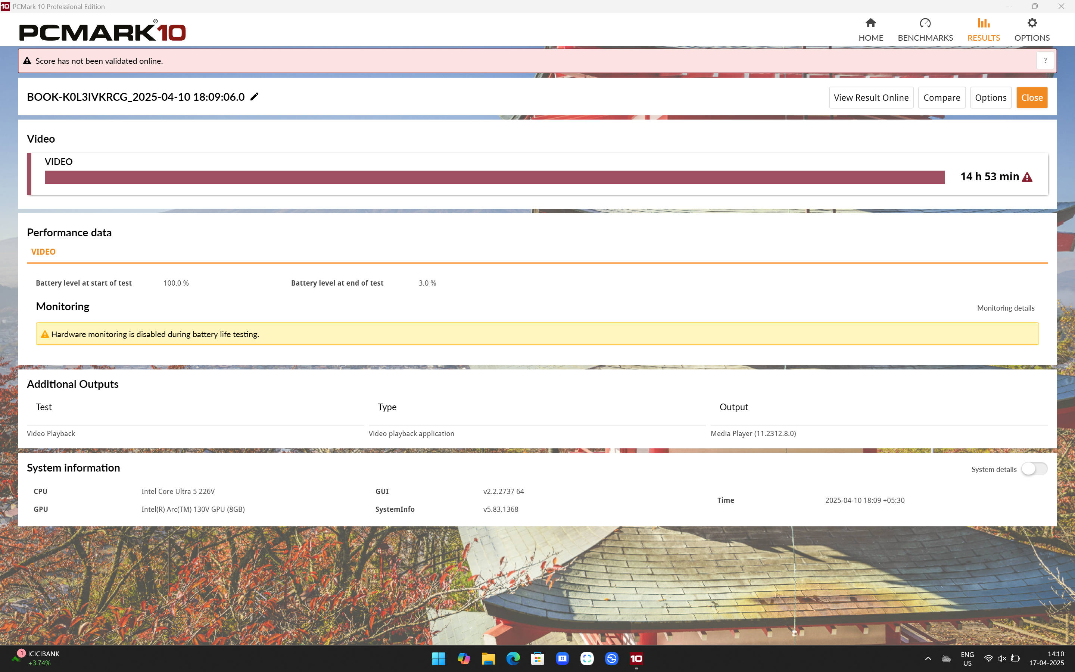The image size is (1075, 672).
Task: Open the OPTIONS section
Action: click(x=1032, y=30)
